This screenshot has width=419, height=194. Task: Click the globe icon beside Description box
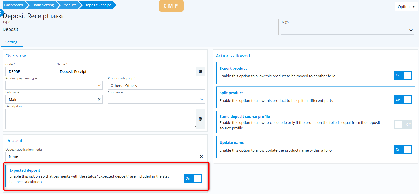coord(200,119)
